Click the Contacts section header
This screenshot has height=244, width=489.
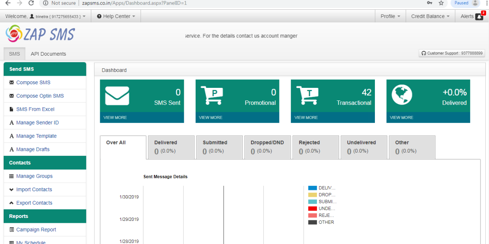45,163
